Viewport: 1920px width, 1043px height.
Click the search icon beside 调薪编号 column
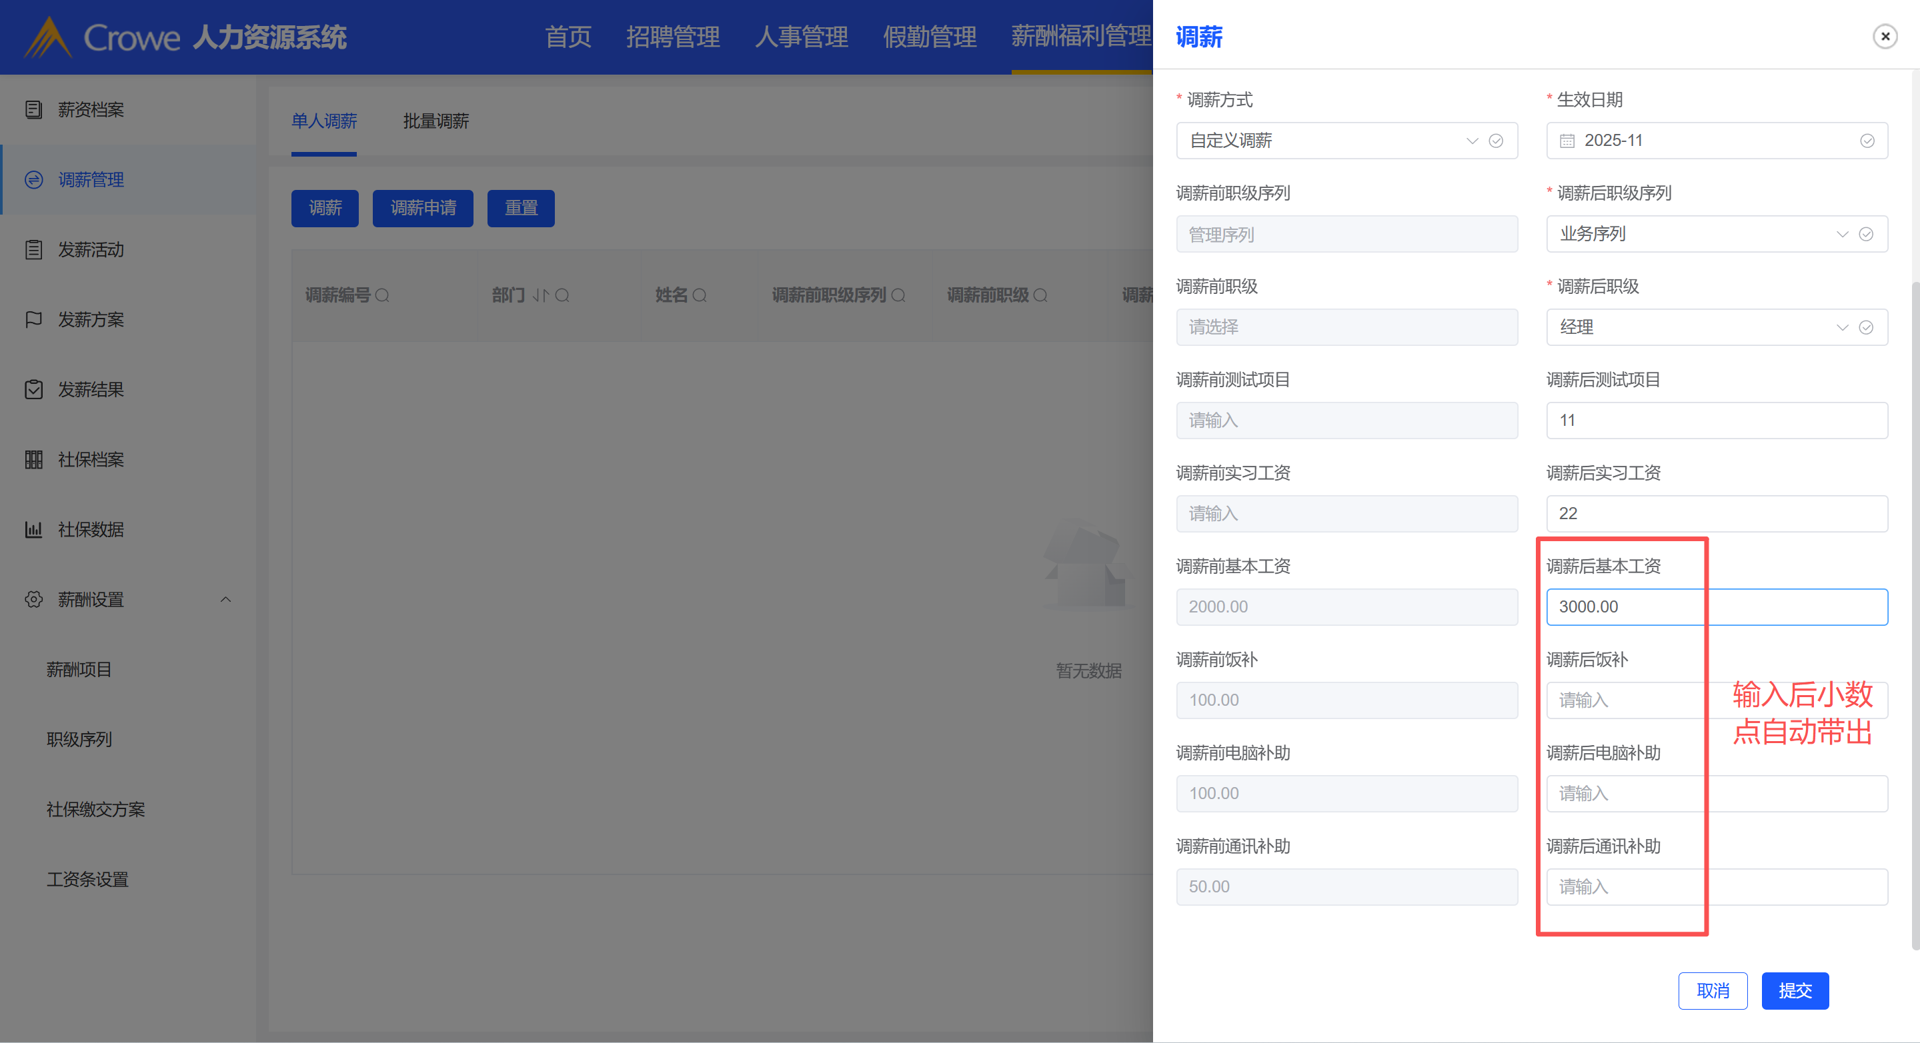coord(382,296)
